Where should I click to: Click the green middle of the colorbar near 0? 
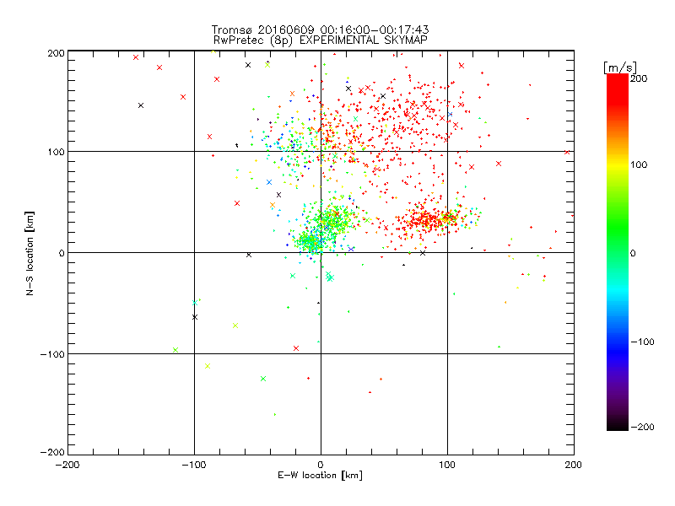point(618,252)
